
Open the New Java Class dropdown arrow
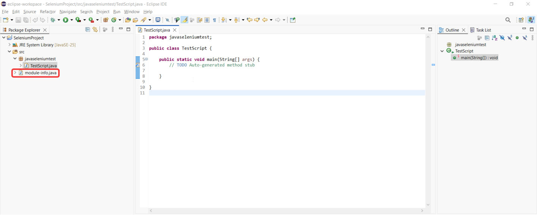click(x=120, y=20)
